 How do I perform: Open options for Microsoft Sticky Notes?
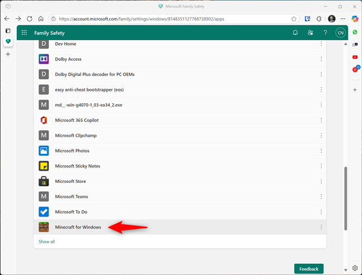click(321, 166)
